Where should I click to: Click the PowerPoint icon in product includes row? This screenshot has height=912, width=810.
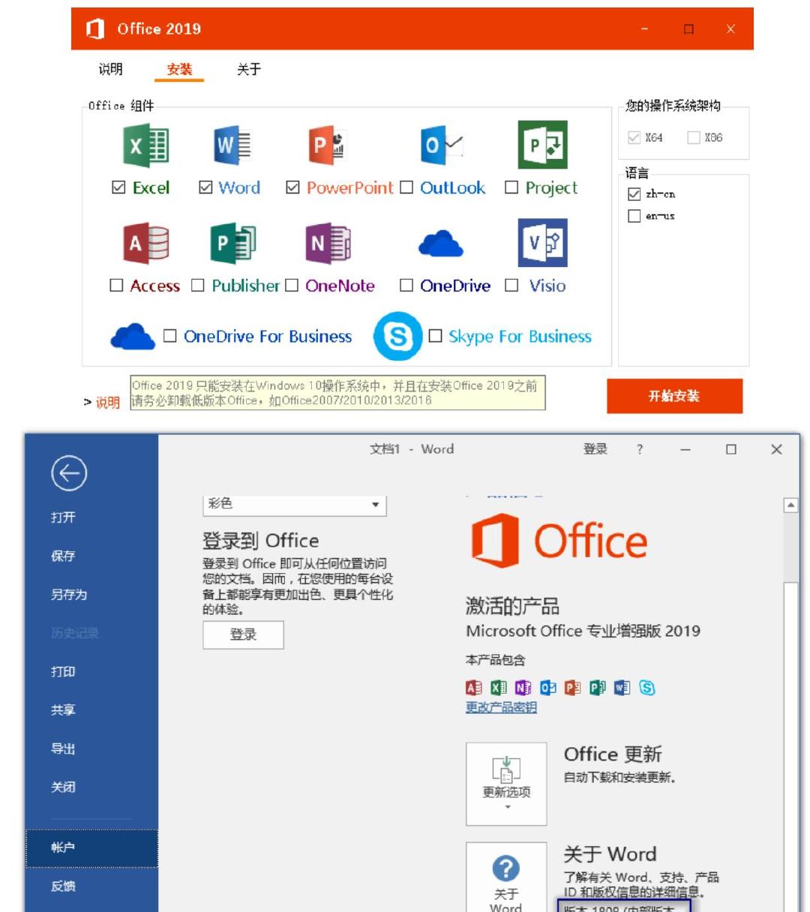(573, 688)
